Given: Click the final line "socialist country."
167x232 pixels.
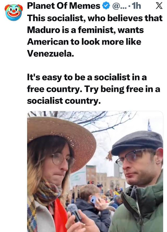Looking at the screenshot, I should (64, 101).
